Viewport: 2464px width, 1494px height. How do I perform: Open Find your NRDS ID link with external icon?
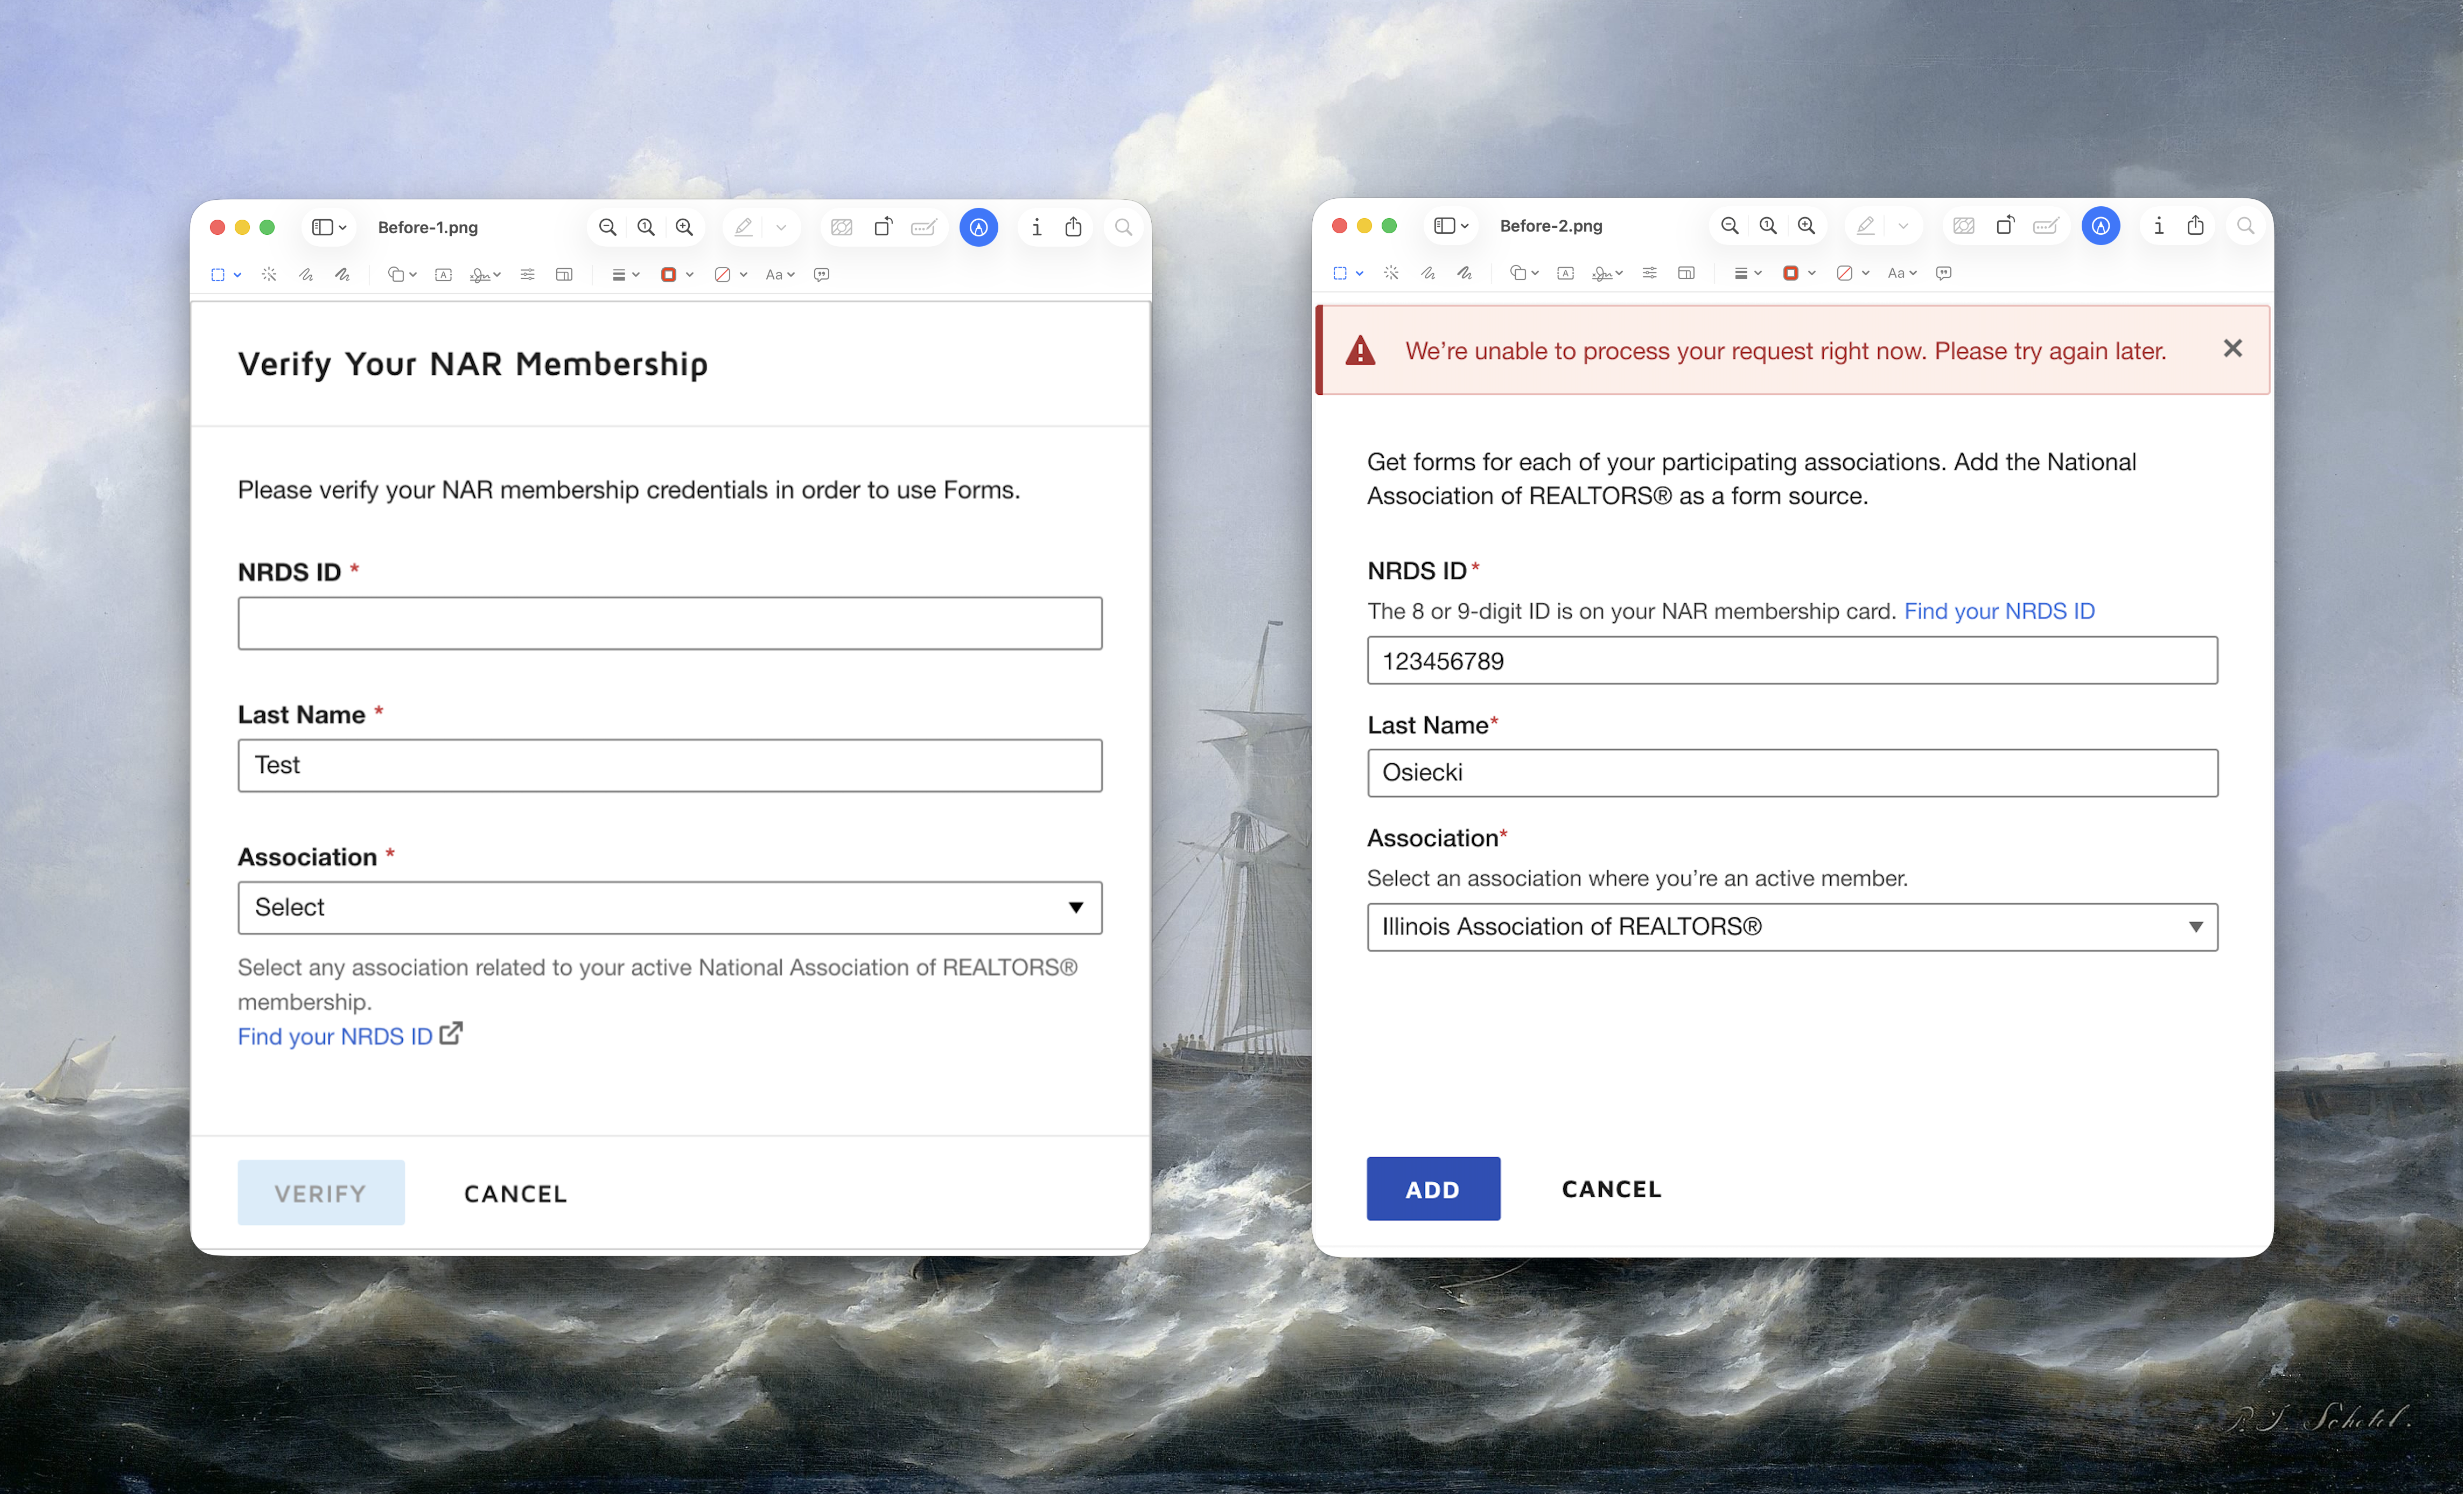(350, 1036)
